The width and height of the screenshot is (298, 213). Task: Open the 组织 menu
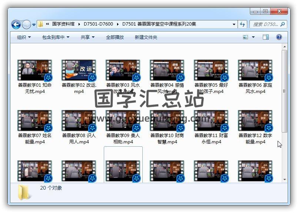click(24, 37)
